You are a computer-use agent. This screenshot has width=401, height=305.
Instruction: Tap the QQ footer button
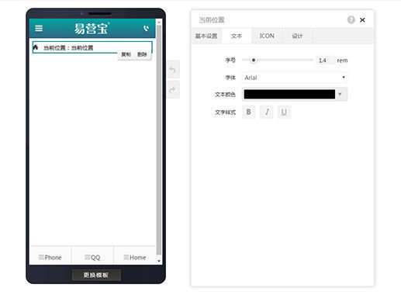[92, 257]
